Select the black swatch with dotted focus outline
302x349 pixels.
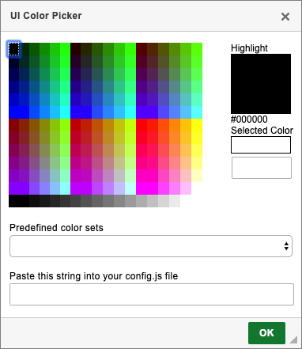(14, 49)
